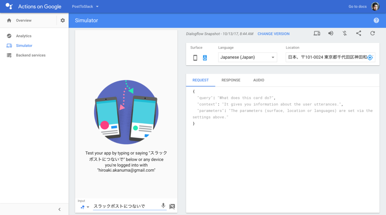Image resolution: width=386 pixels, height=215 pixels.
Task: Switch to the RESPONSE tab
Action: [x=231, y=80]
